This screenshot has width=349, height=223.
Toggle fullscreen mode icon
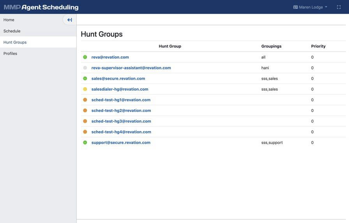click(x=338, y=7)
